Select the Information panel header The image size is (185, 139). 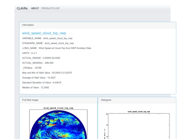(98, 25)
